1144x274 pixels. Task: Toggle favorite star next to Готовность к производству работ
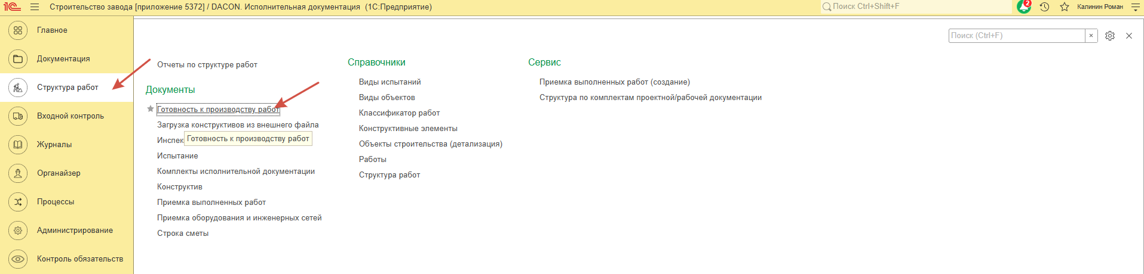[x=151, y=109]
